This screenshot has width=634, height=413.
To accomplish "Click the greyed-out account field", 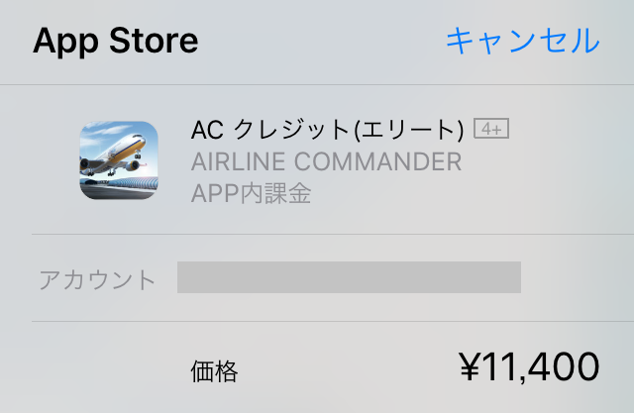I will click(349, 277).
